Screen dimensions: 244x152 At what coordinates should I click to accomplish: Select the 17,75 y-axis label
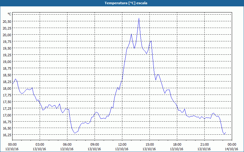(x=7, y=95)
